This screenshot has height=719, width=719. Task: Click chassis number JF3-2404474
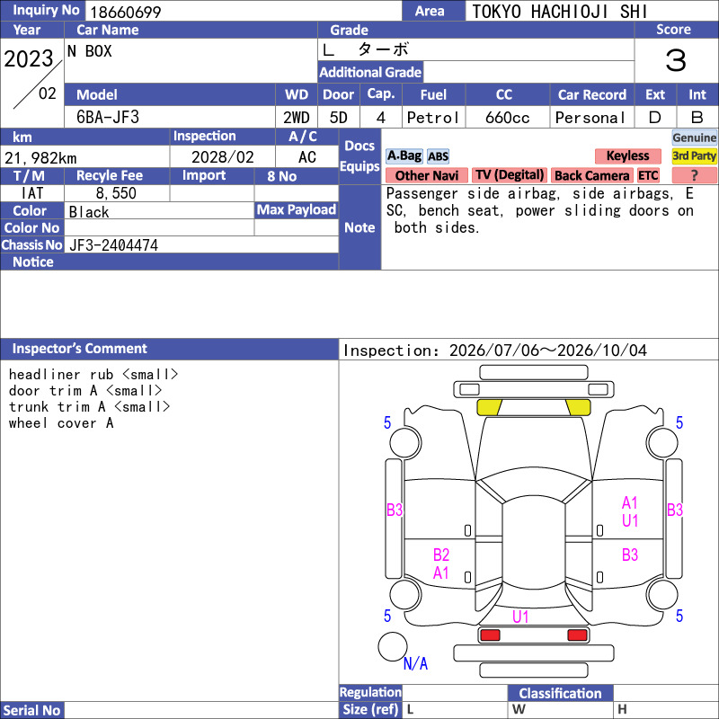[x=114, y=245]
